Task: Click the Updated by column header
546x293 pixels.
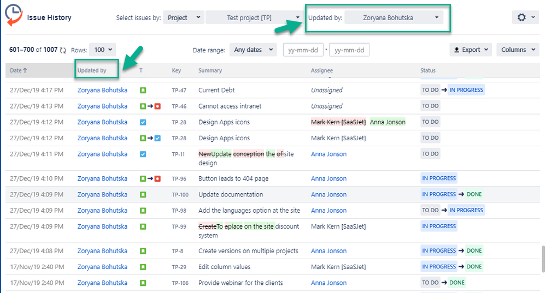Action: [92, 70]
